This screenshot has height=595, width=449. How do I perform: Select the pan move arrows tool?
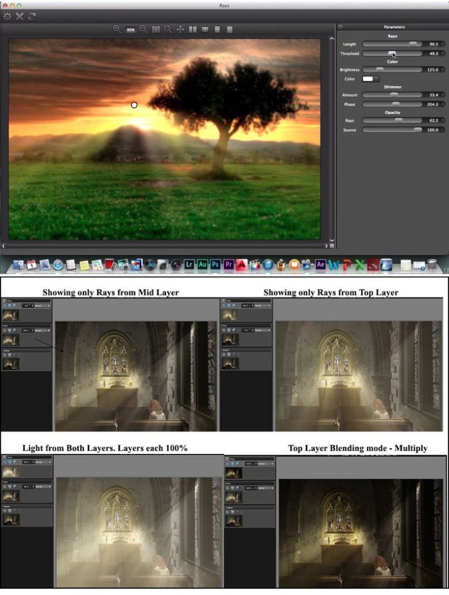coord(180,29)
